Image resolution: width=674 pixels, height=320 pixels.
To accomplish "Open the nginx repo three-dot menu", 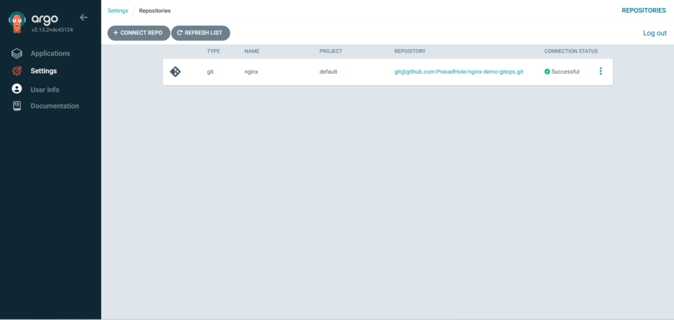I will coord(600,71).
